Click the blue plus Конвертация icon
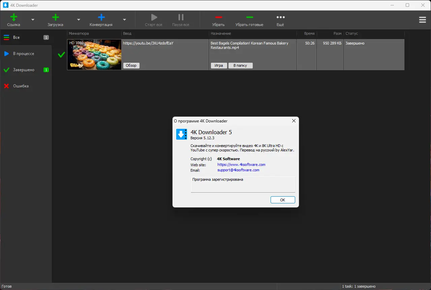 coord(101,17)
